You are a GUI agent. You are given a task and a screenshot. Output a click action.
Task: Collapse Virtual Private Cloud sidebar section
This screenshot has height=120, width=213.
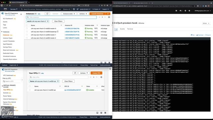pyautogui.click(x=2, y=86)
